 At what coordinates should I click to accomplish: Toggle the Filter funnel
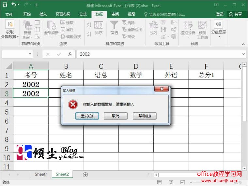tap(114, 28)
